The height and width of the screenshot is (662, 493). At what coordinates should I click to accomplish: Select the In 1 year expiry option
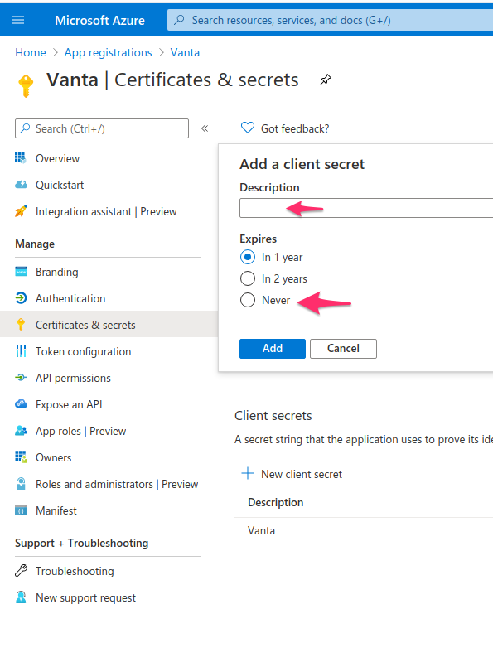(248, 257)
